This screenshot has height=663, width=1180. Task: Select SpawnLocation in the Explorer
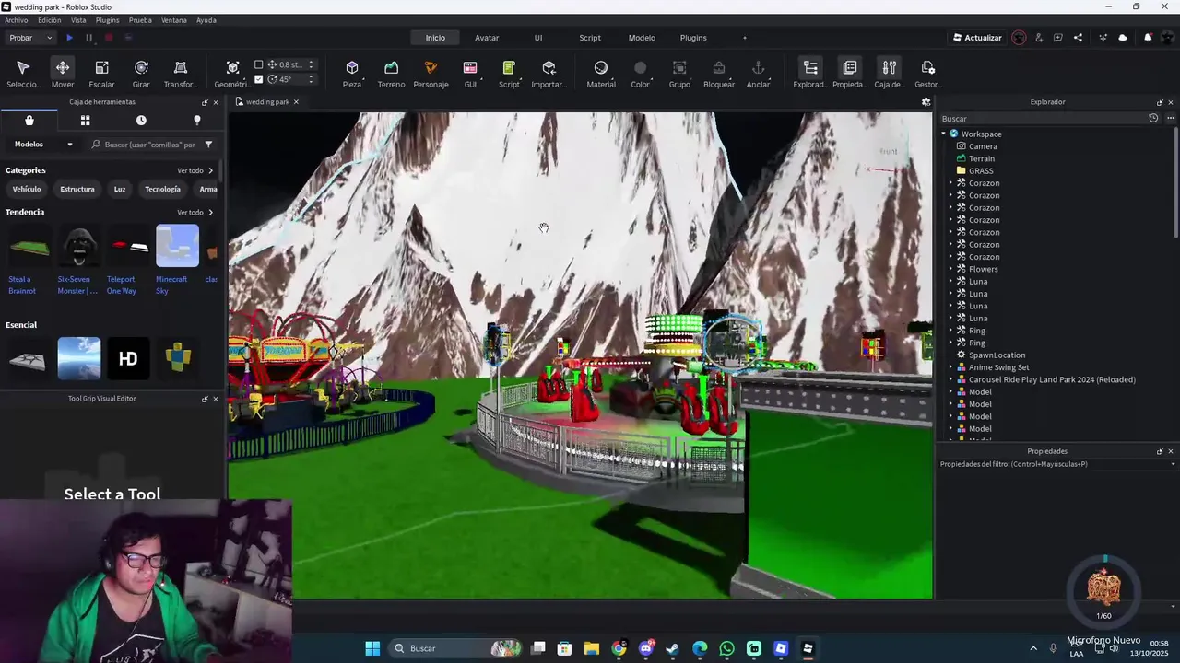(x=997, y=355)
